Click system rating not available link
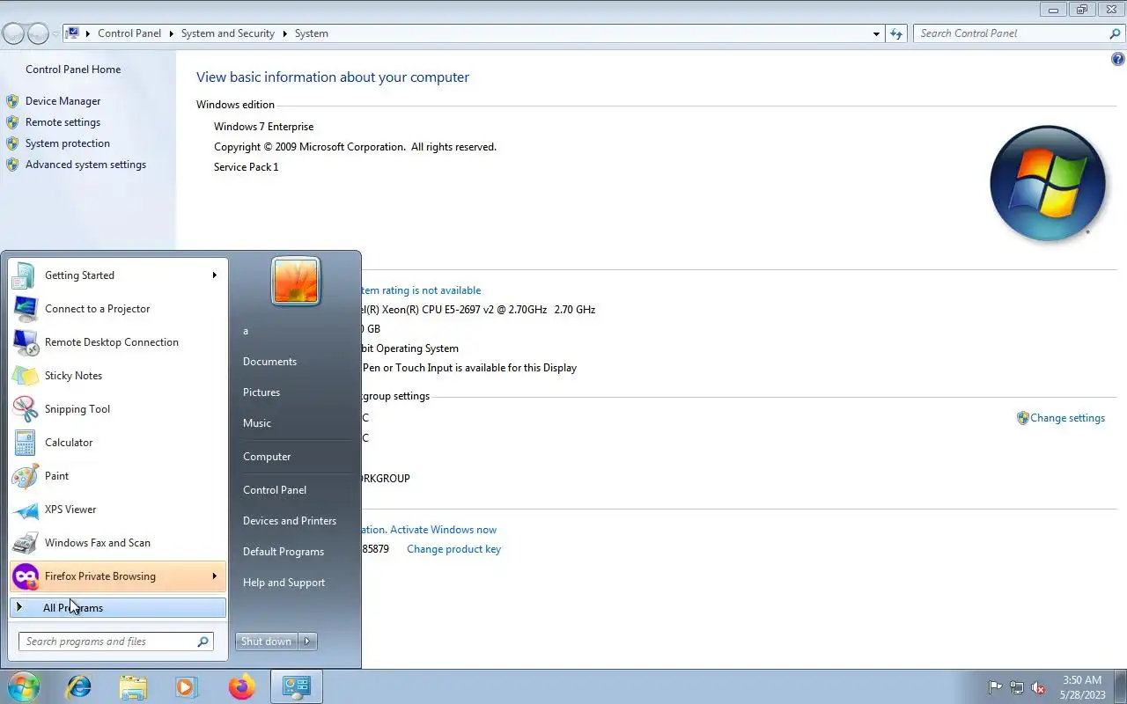Screen dimensions: 1127x704 click(x=421, y=290)
